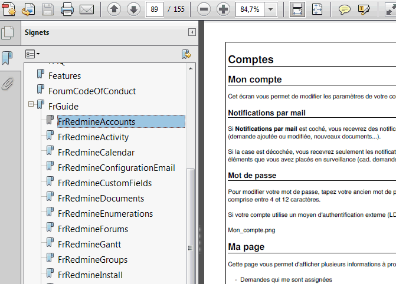Click the Mon_compte.png text in the page

point(251,230)
